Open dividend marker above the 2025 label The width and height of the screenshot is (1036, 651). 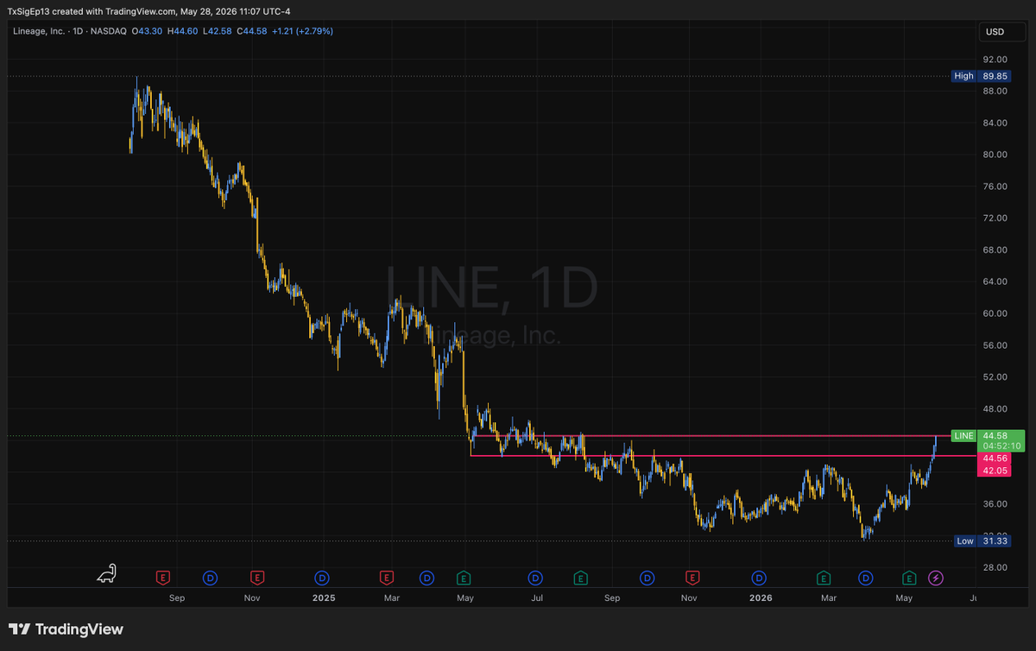point(322,577)
